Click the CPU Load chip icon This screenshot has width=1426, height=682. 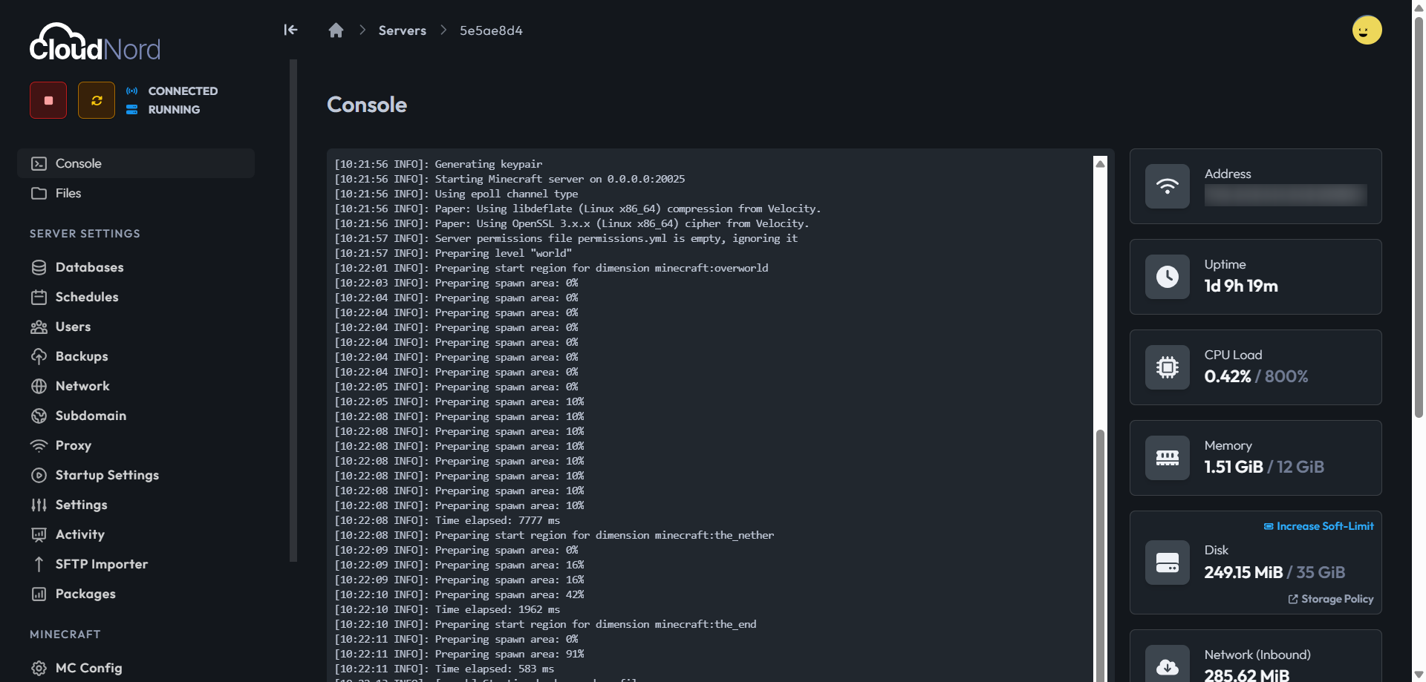click(1168, 367)
